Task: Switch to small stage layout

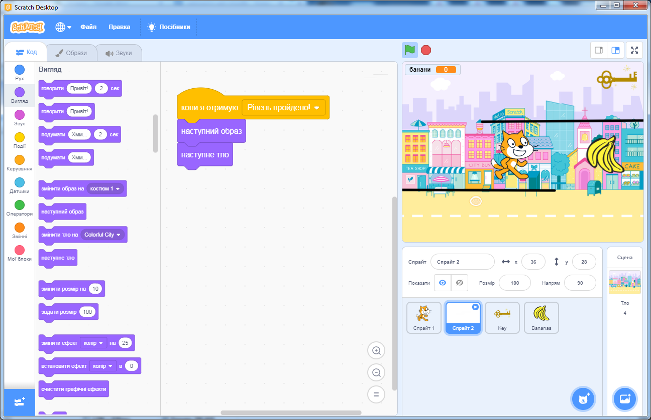Action: (599, 50)
